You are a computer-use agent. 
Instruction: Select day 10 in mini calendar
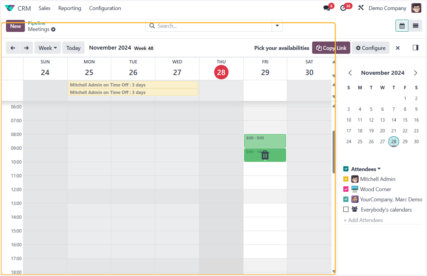[349, 120]
